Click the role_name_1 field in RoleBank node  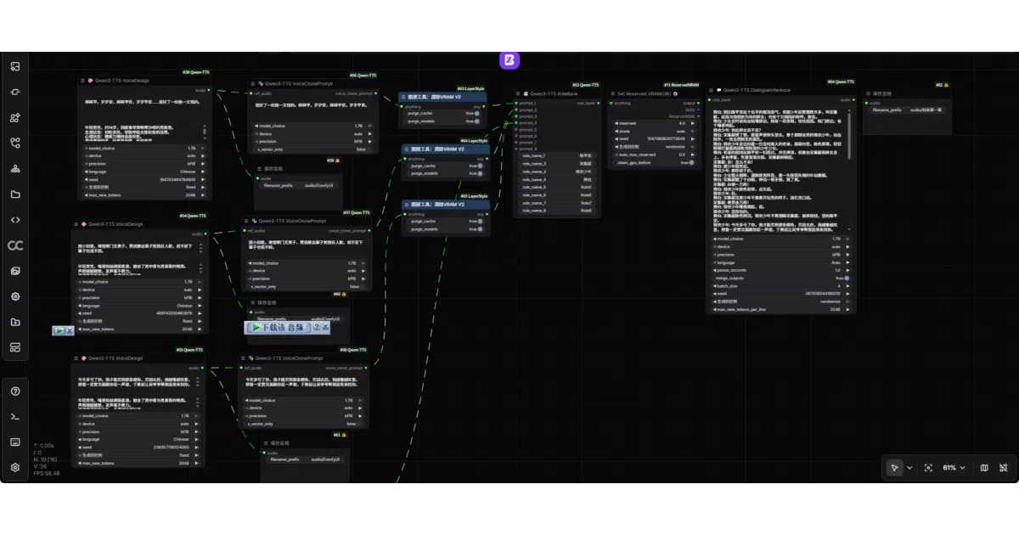(x=555, y=155)
